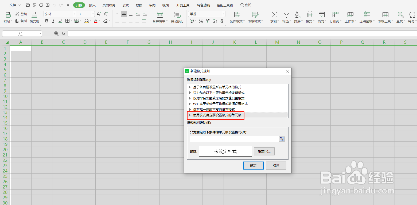Select rule type 使用公式确定要设置格式的单元格
The image size is (417, 205).
[238, 115]
